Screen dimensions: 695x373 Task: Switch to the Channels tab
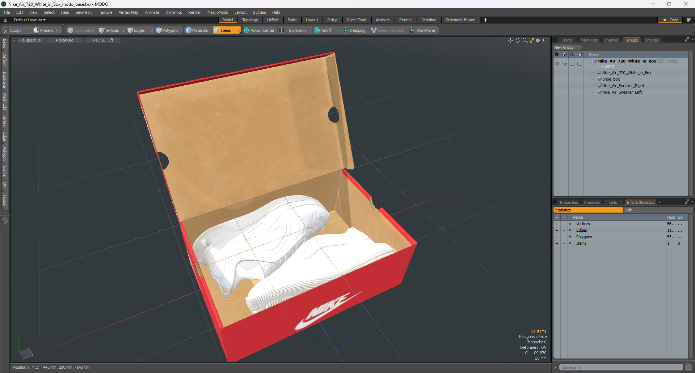(592, 202)
